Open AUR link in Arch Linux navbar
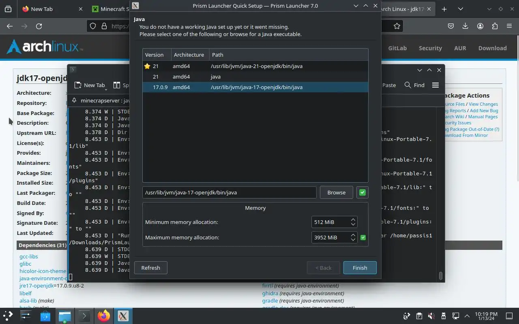This screenshot has width=519, height=324. point(460,48)
